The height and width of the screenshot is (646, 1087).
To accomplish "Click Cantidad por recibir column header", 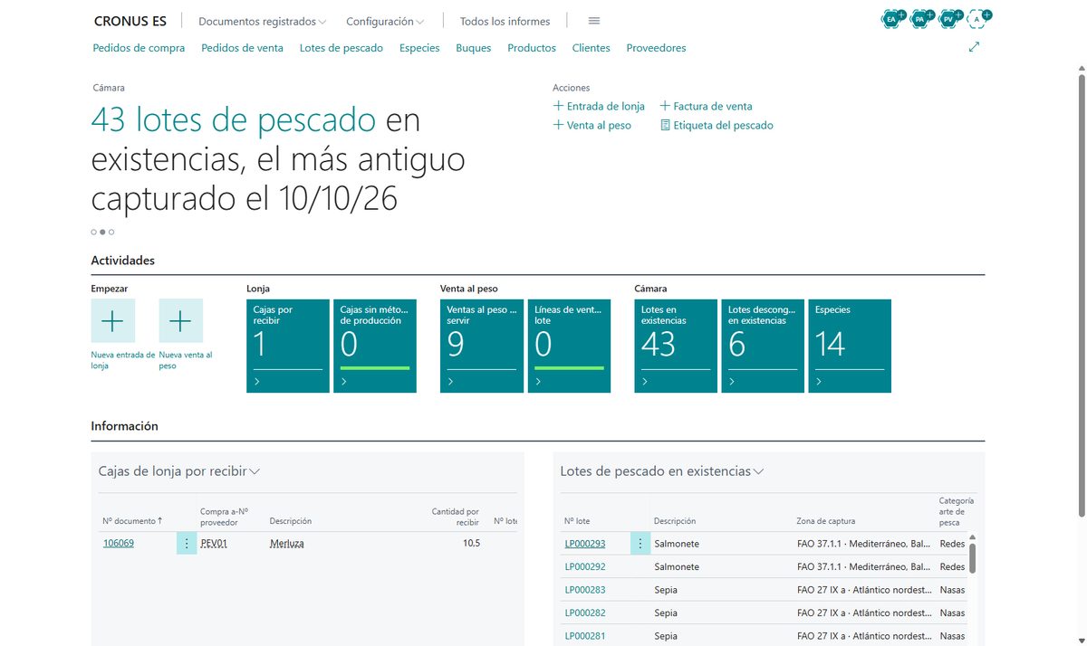I will [456, 517].
